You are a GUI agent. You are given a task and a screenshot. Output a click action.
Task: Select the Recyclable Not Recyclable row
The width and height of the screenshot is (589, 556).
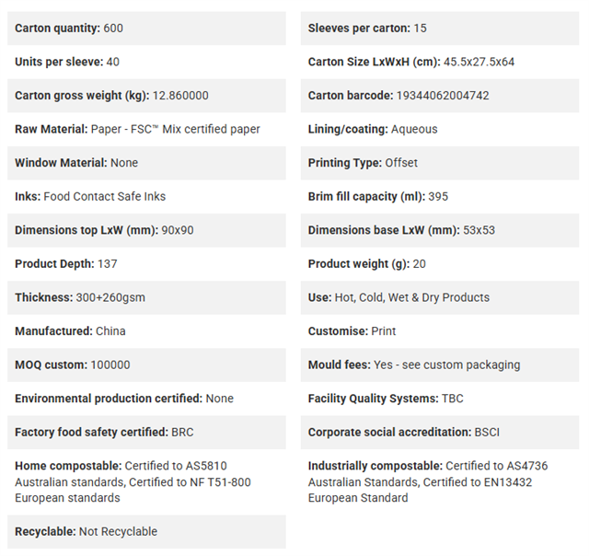(x=146, y=531)
